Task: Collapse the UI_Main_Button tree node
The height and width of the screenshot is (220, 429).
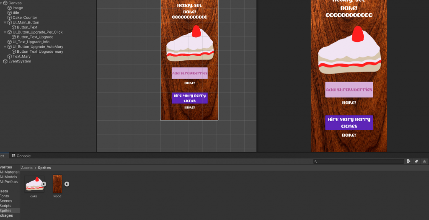Action: click(5, 23)
